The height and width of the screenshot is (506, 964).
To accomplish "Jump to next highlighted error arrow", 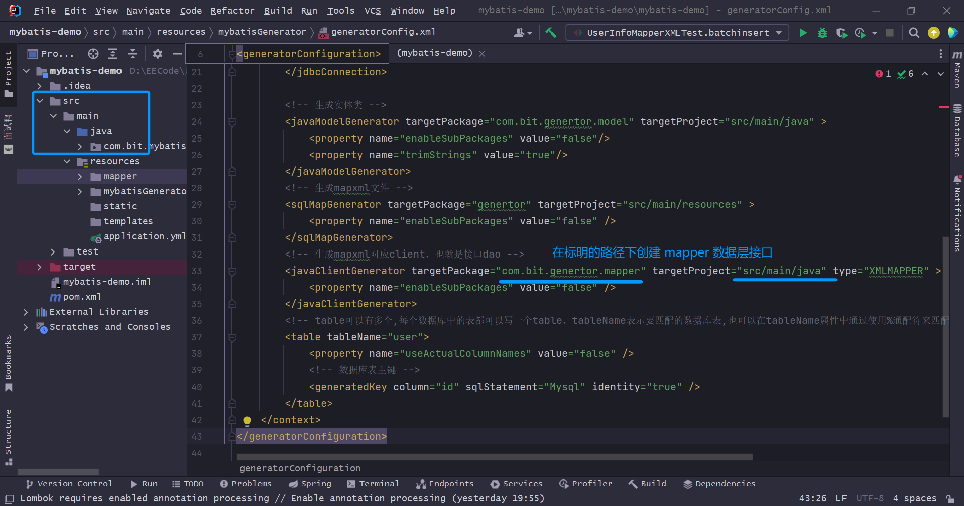I will coord(941,74).
